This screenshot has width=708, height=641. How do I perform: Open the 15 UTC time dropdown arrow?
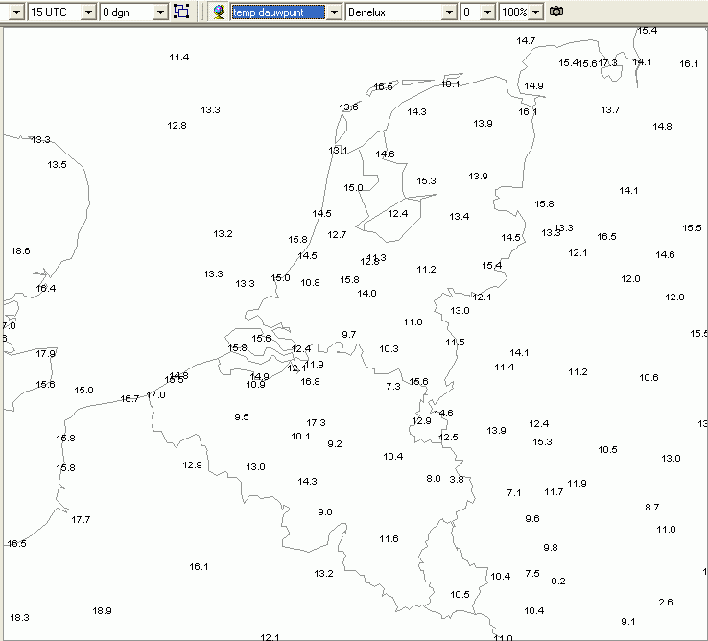click(89, 12)
